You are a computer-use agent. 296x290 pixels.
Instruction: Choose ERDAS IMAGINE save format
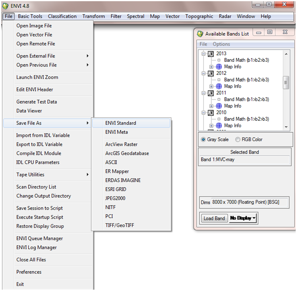131,180
